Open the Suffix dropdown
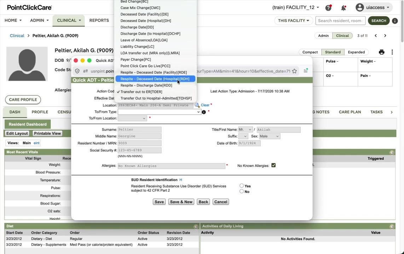404x254 pixels. click(243, 137)
